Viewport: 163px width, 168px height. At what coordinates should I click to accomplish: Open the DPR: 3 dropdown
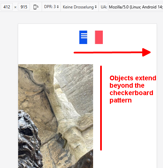(51, 7)
